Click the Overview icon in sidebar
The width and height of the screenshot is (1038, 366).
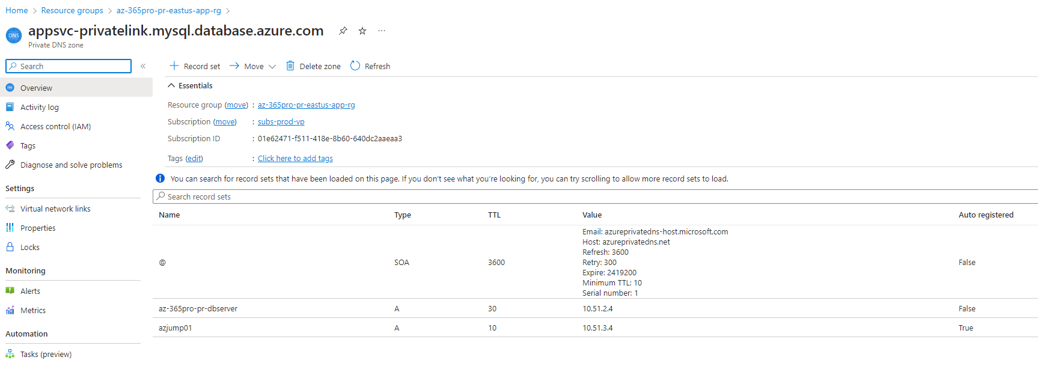(10, 88)
